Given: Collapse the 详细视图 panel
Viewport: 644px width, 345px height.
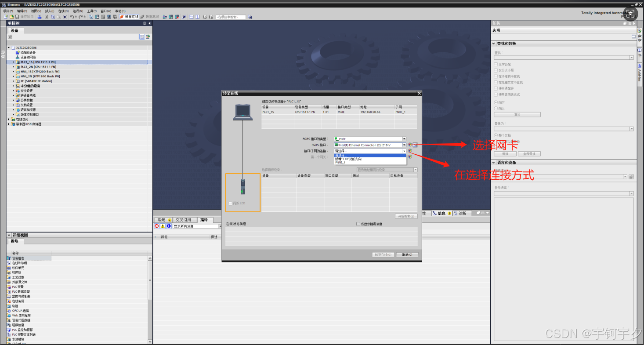Looking at the screenshot, I should tap(9, 235).
